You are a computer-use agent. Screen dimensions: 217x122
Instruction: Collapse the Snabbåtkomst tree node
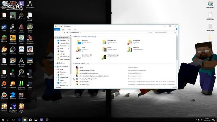click(x=55, y=38)
